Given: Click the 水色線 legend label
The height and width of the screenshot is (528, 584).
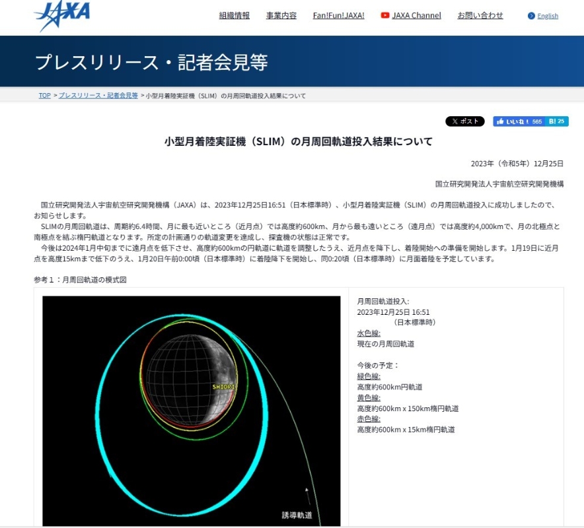Looking at the screenshot, I should coord(368,333).
